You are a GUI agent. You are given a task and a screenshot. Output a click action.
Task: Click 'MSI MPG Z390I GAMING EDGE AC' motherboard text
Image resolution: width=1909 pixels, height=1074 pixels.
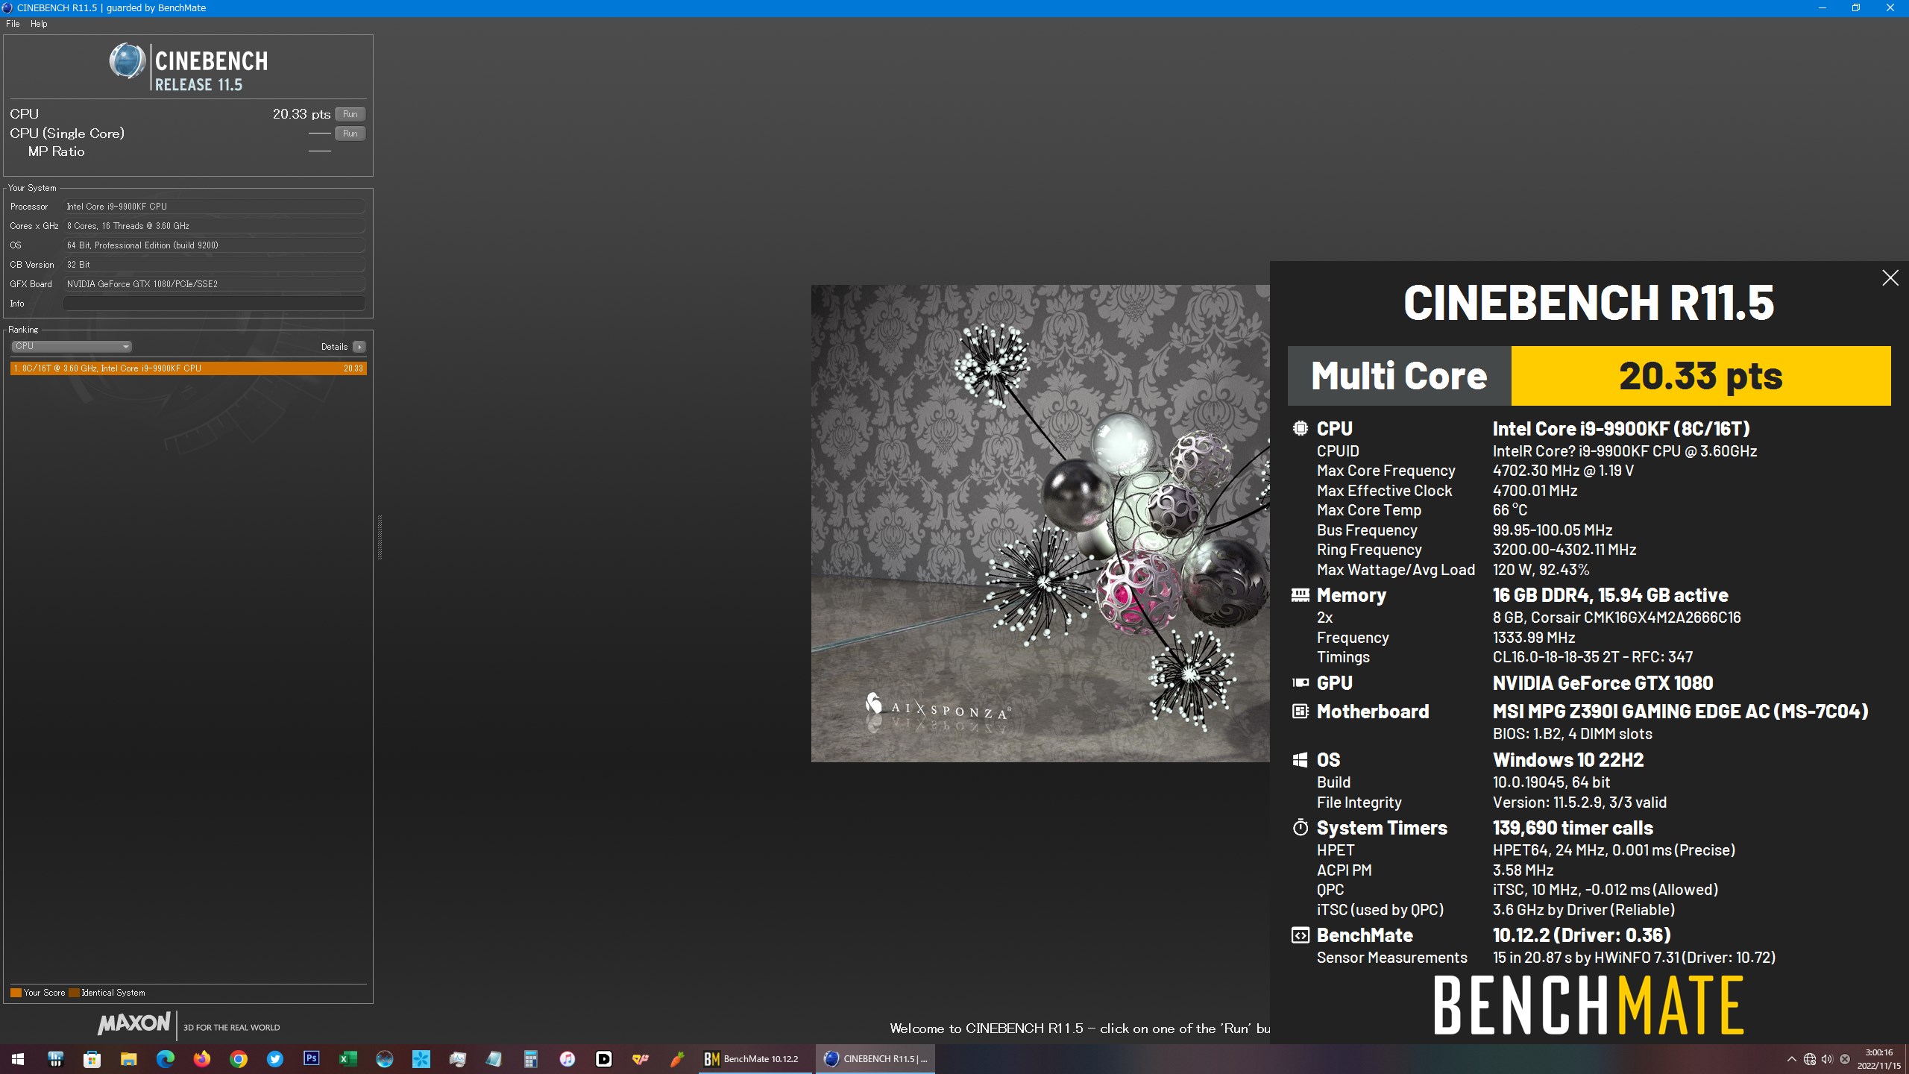pos(1680,712)
